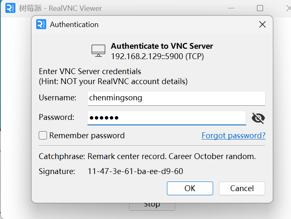The width and height of the screenshot is (291, 219).
Task: Click the RealVNC logo in Authentication title bar
Action: coord(41,24)
